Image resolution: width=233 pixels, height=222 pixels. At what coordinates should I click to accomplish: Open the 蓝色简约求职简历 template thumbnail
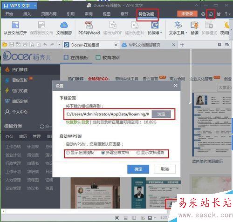(x=212, y=125)
